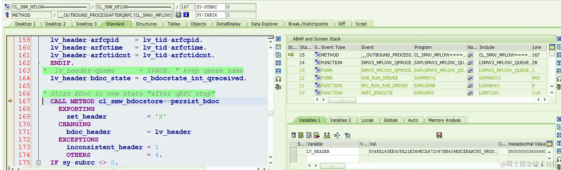Click the SY-TABIX value field
Viewport: 561px width, 170px height.
241,15
